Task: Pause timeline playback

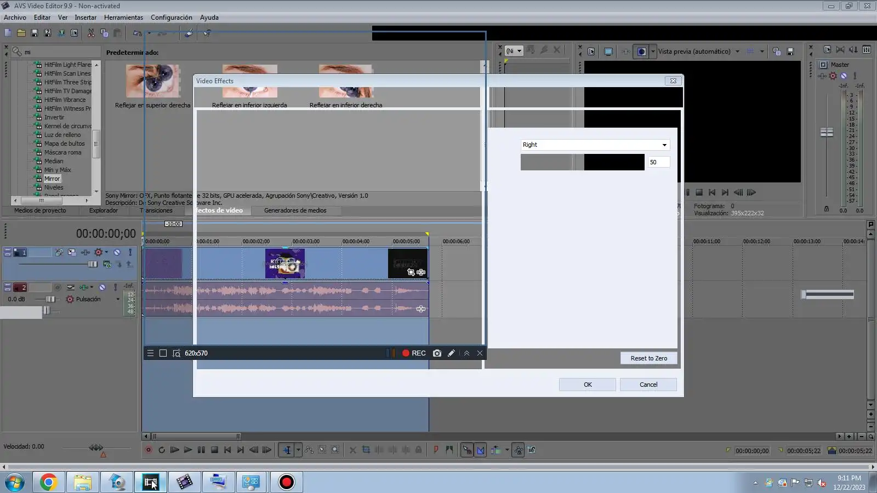Action: coord(201,450)
